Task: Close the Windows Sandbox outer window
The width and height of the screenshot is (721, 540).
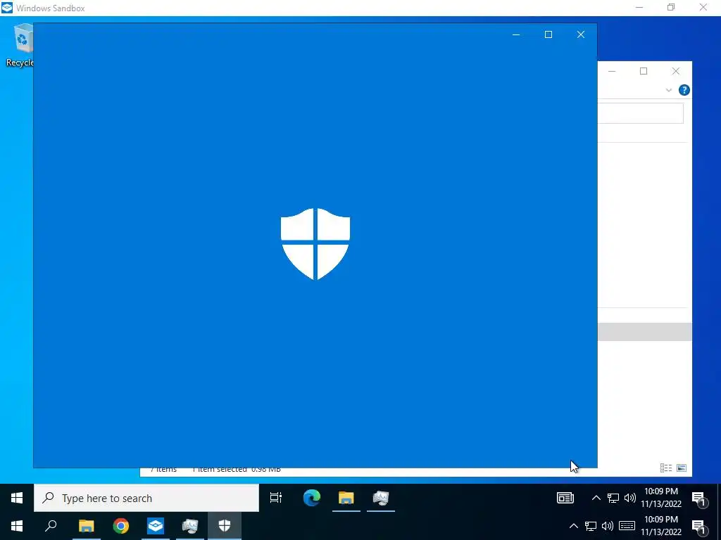Action: tap(703, 8)
